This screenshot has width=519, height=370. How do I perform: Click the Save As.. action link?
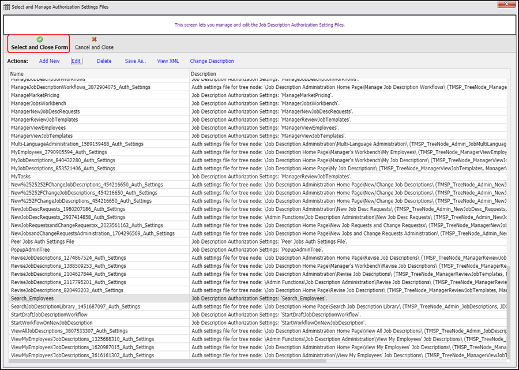(136, 61)
